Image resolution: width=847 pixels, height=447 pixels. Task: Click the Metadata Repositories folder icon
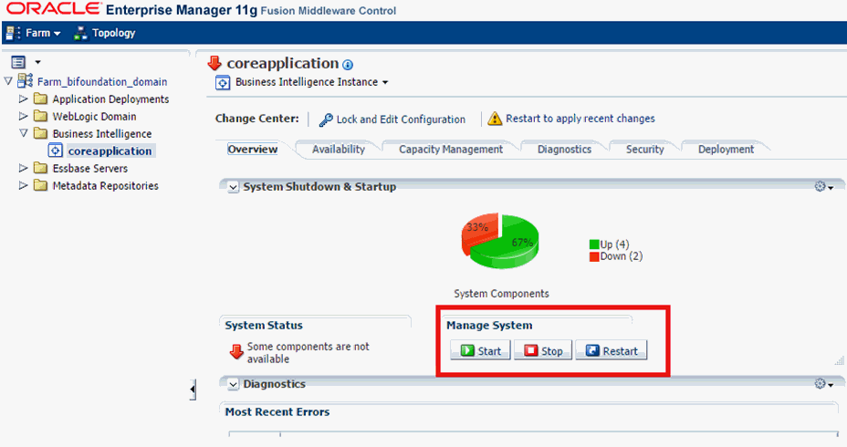(x=40, y=185)
